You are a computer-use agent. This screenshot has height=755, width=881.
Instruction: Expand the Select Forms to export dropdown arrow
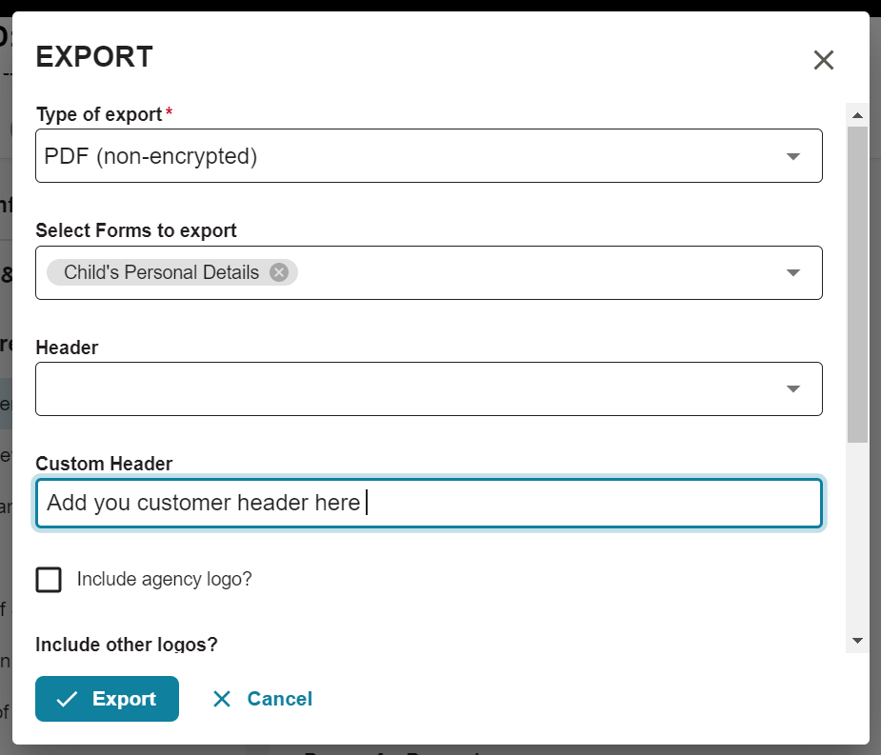click(x=792, y=272)
